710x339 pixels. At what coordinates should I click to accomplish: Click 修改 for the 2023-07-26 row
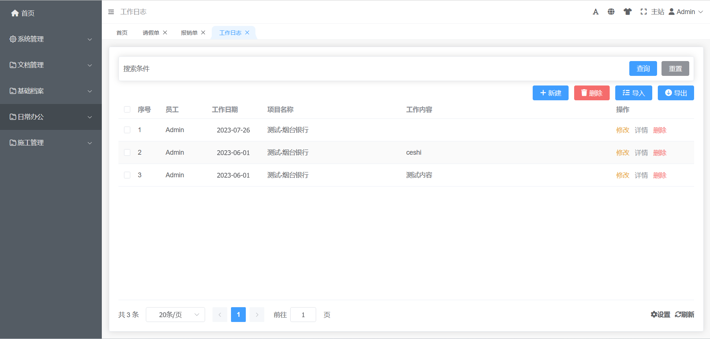click(623, 130)
